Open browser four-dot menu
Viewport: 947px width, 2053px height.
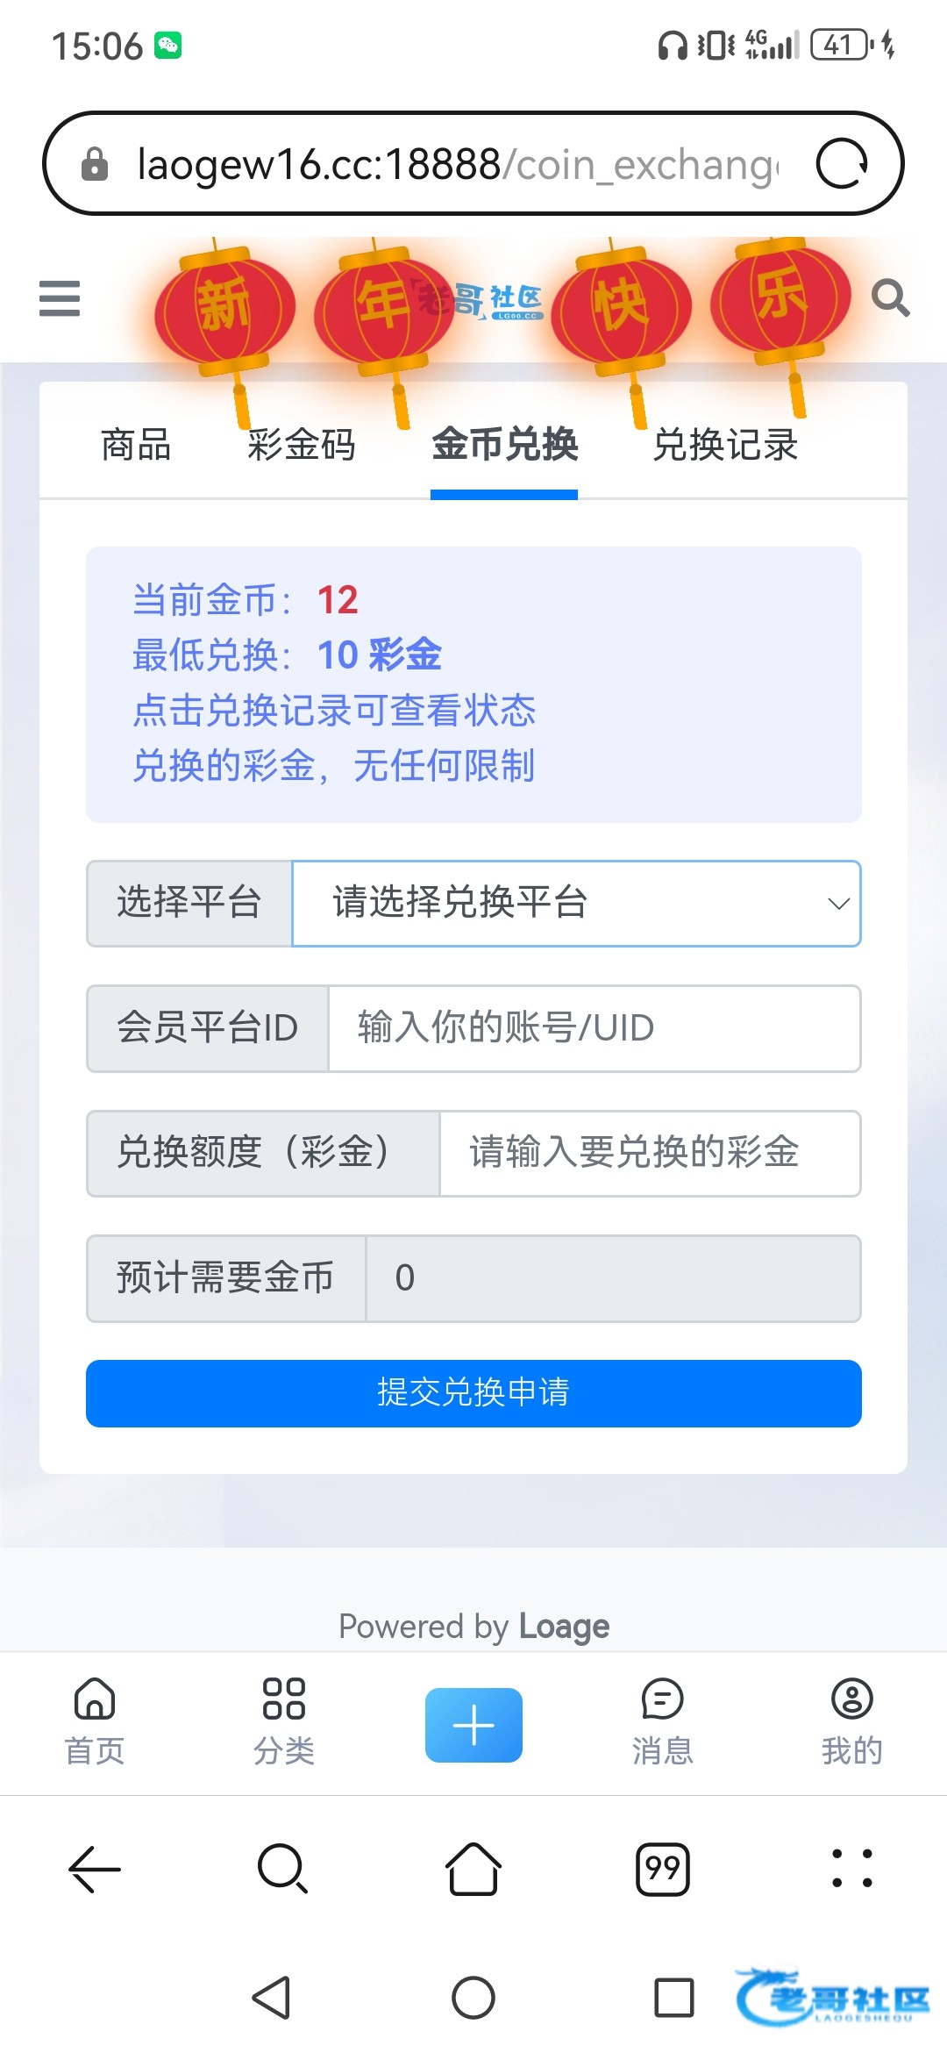[x=851, y=1869]
